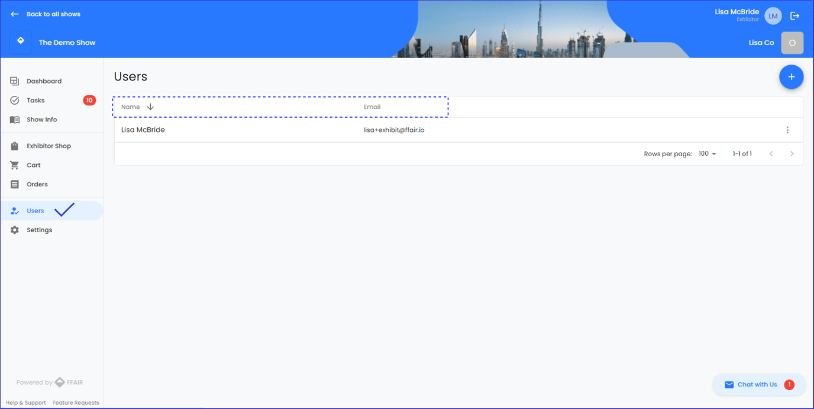Click the blue add user plus button
Viewport: 814px width, 409px height.
pyautogui.click(x=791, y=77)
